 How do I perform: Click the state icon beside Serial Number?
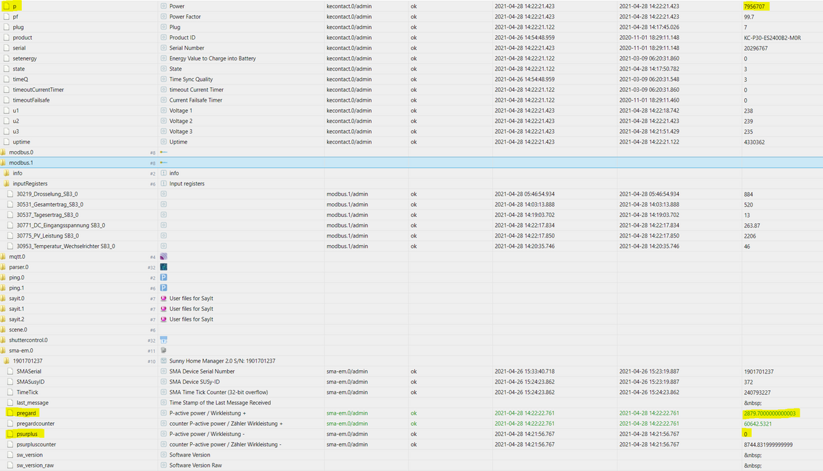click(163, 48)
